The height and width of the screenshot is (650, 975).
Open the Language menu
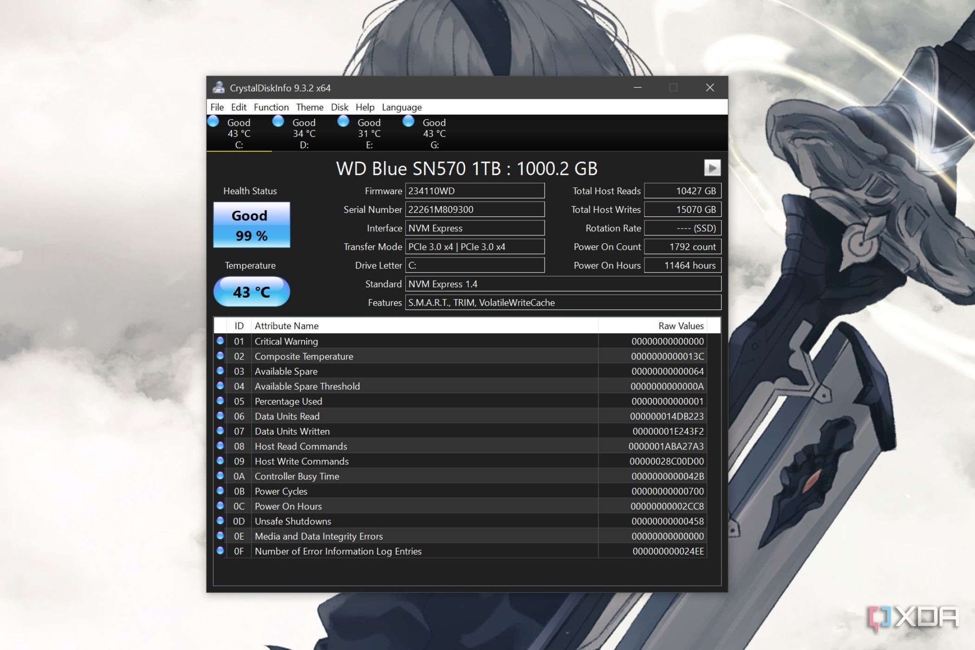point(402,107)
